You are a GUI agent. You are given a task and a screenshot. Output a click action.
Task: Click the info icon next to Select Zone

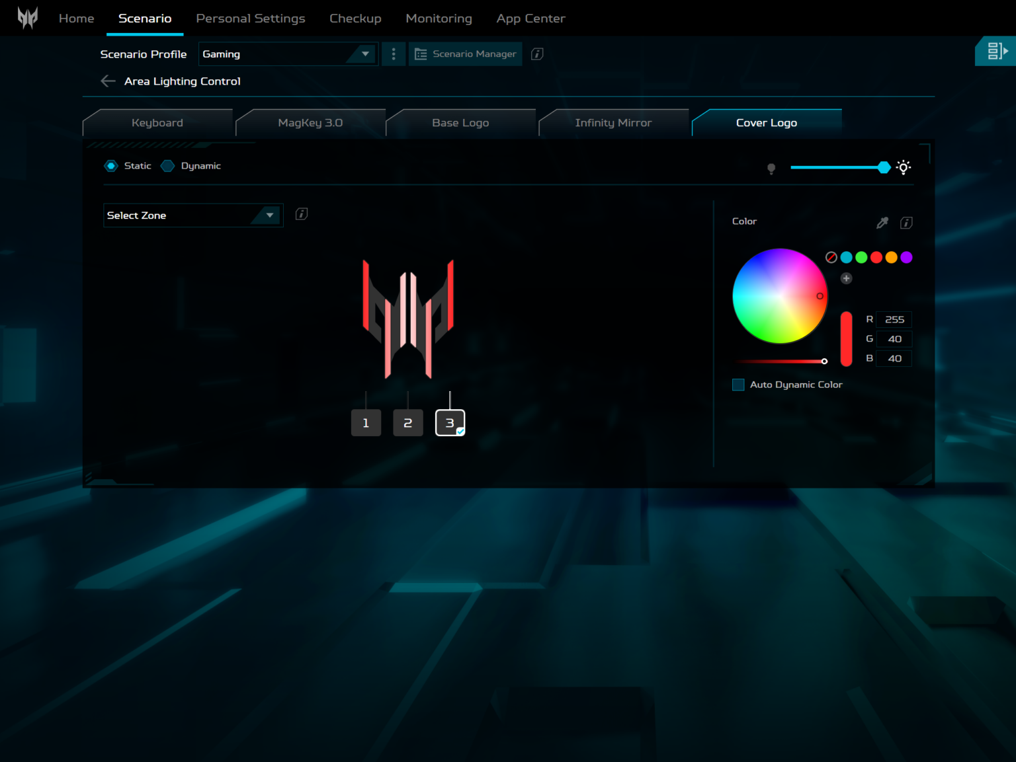302,213
